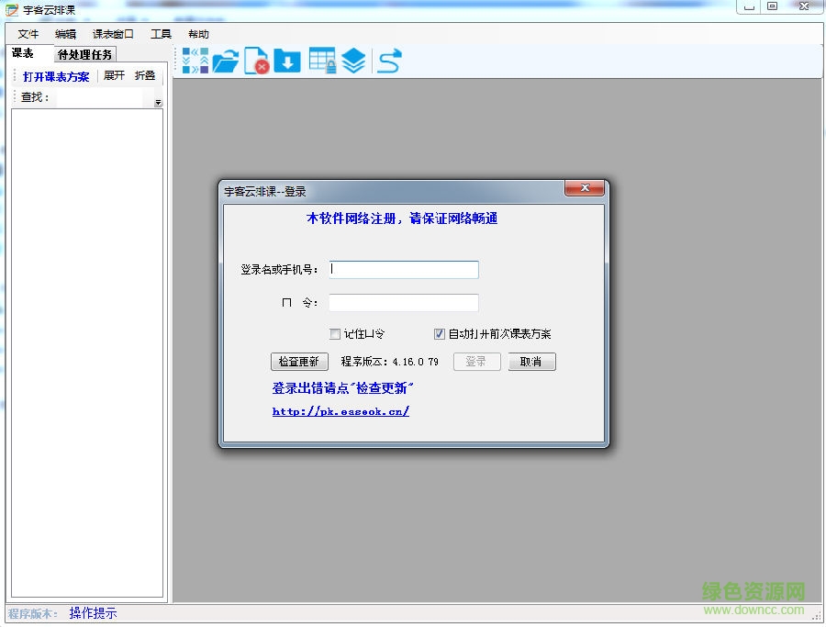
Task: Click the stacked layers toolbar icon
Action: click(353, 62)
